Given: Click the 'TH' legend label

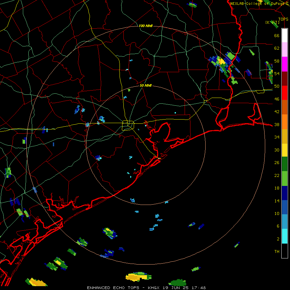Looking at the screenshot, I should 277,252.
